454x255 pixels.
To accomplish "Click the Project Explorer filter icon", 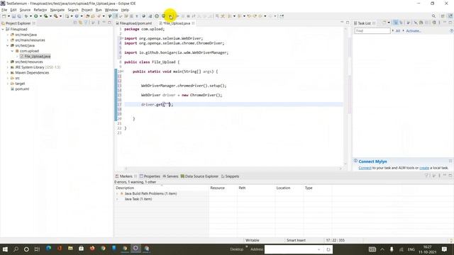I will click(x=86, y=23).
